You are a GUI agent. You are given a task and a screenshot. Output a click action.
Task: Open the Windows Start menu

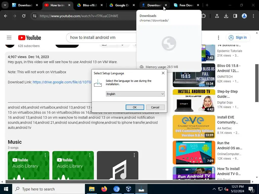(6, 189)
